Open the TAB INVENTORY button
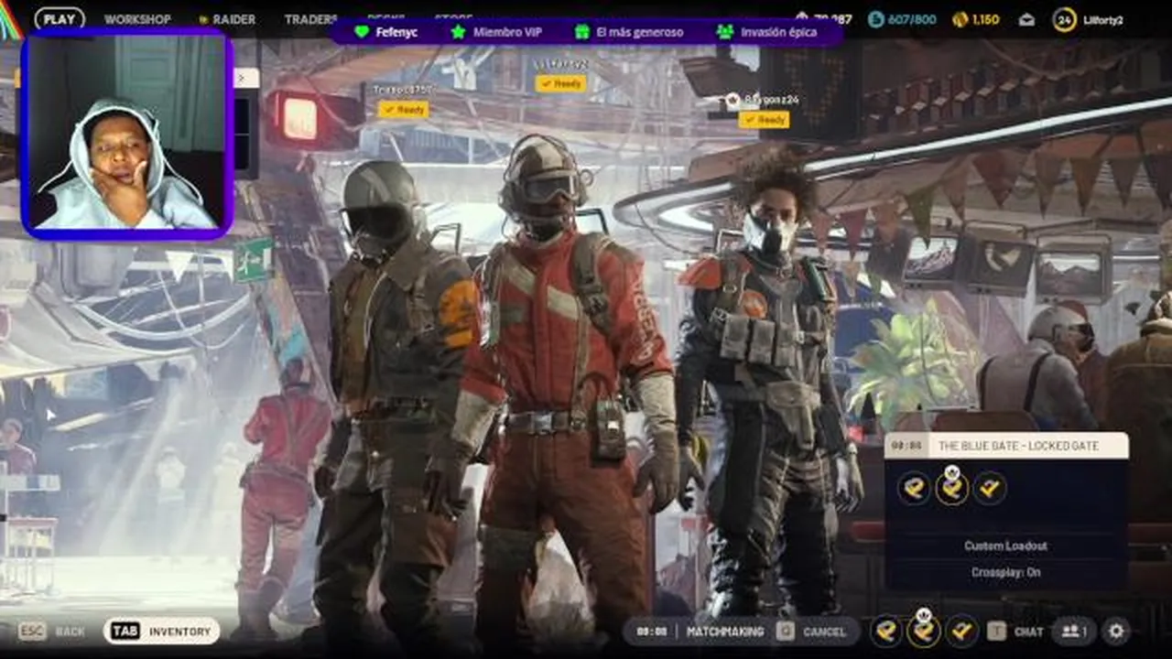 pyautogui.click(x=161, y=632)
